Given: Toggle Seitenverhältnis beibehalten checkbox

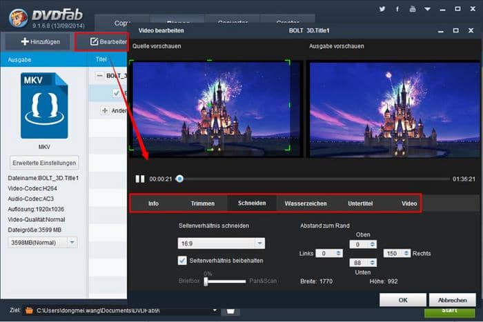Looking at the screenshot, I should click(182, 261).
